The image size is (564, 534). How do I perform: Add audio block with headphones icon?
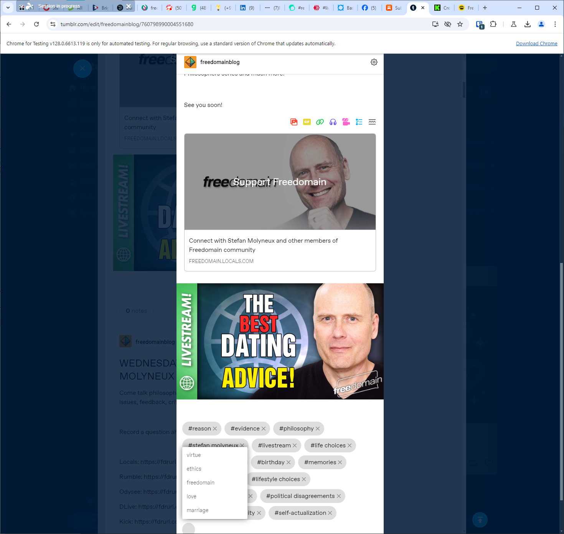pyautogui.click(x=333, y=122)
